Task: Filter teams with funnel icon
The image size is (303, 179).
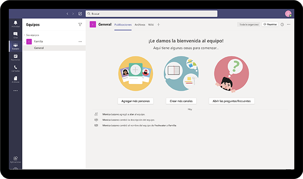Action: tap(80, 24)
